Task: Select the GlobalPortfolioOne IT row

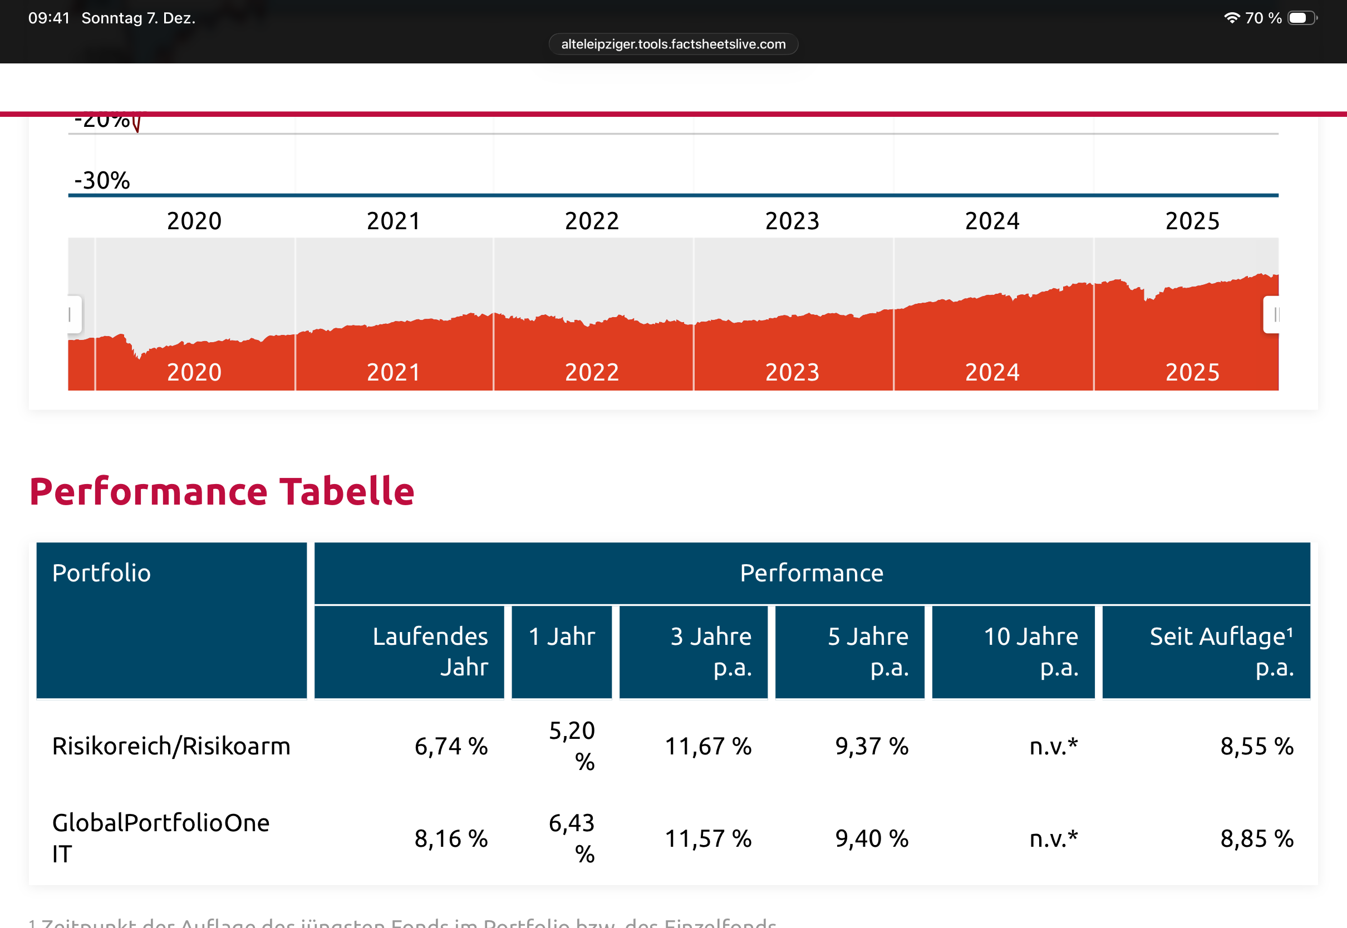Action: (x=160, y=838)
